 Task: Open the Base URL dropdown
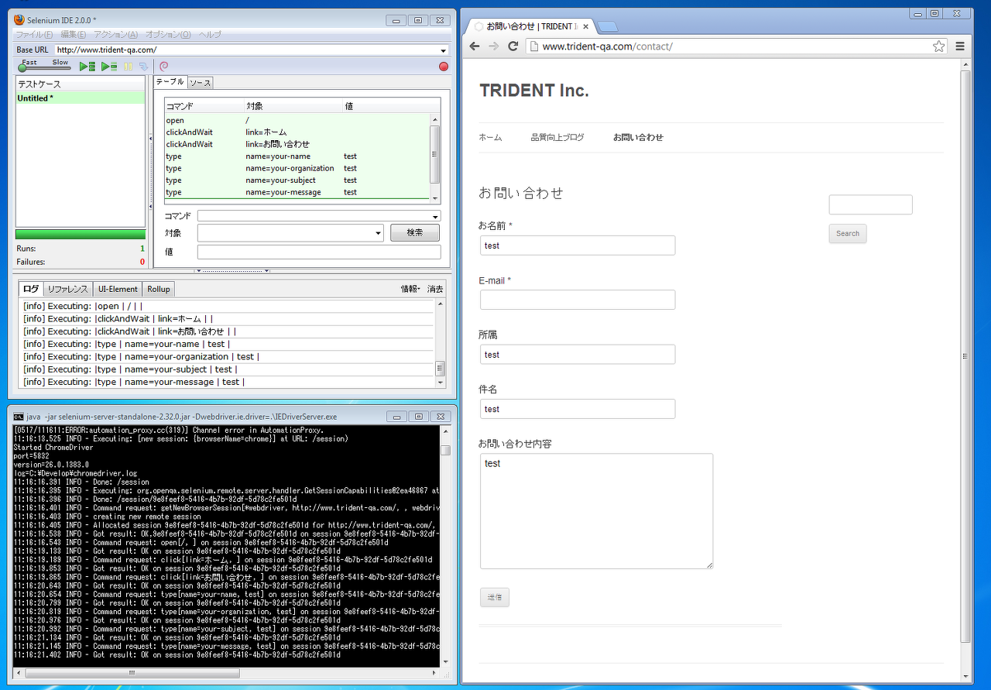click(x=444, y=50)
